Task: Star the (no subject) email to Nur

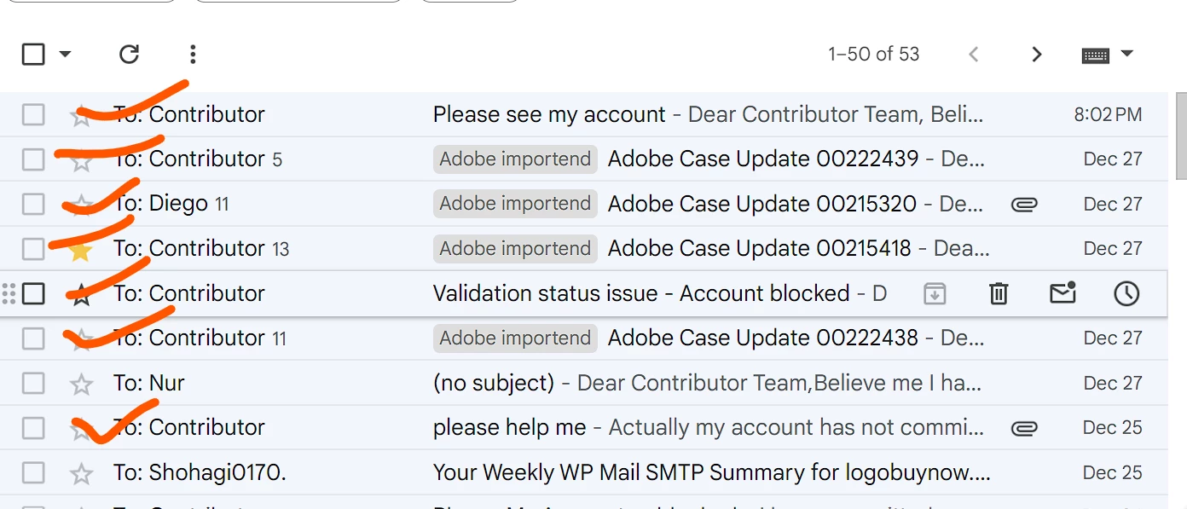Action: pos(81,385)
